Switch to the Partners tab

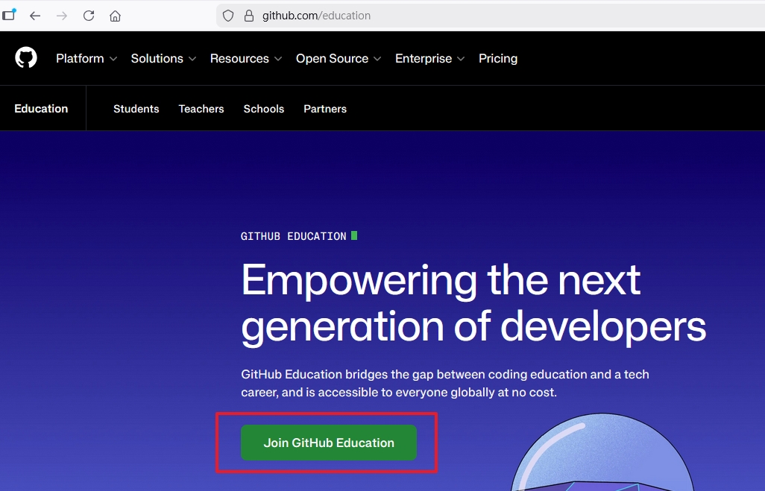[325, 109]
